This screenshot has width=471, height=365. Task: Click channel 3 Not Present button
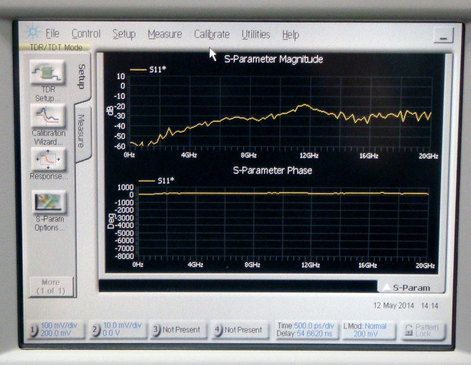pyautogui.click(x=178, y=330)
